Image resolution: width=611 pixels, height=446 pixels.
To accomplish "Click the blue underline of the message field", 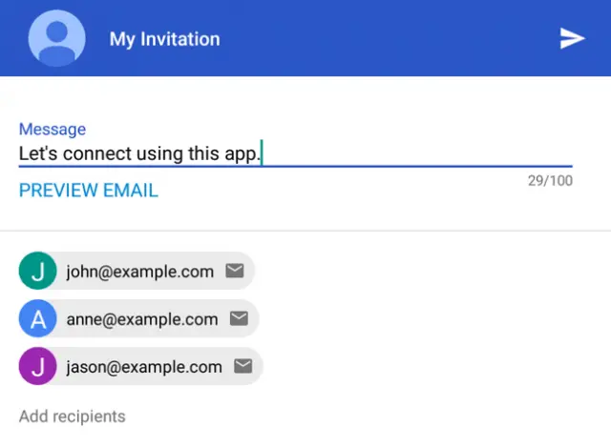I will coord(382,167).
